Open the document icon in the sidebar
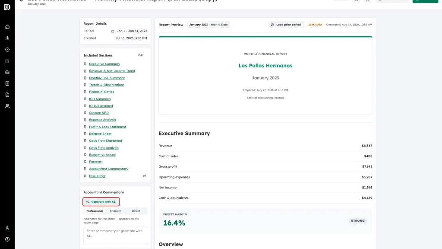This screenshot has height=249, width=442. (7, 95)
